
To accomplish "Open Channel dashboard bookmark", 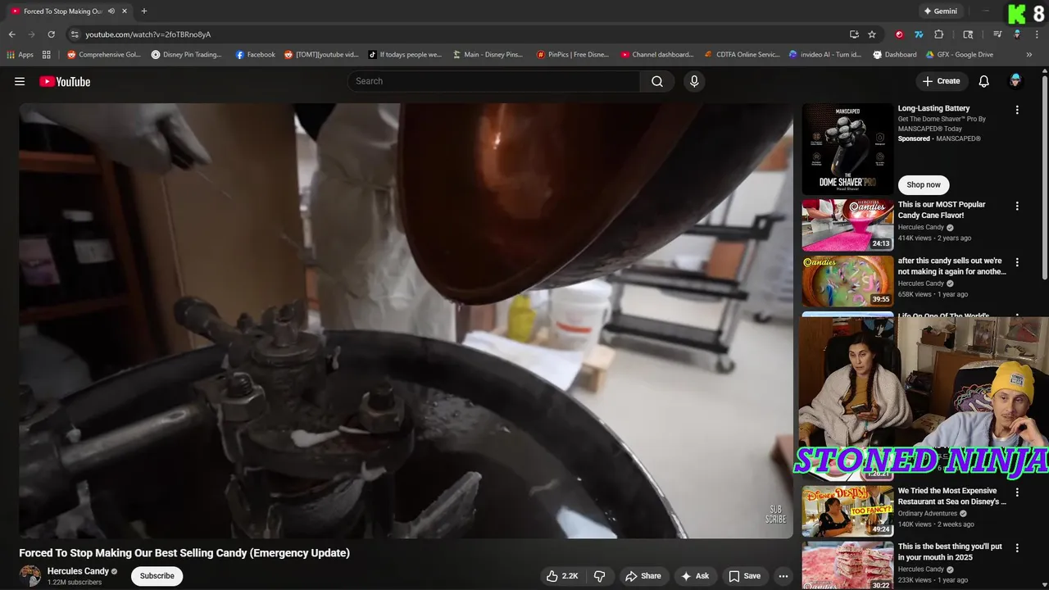I will (657, 55).
